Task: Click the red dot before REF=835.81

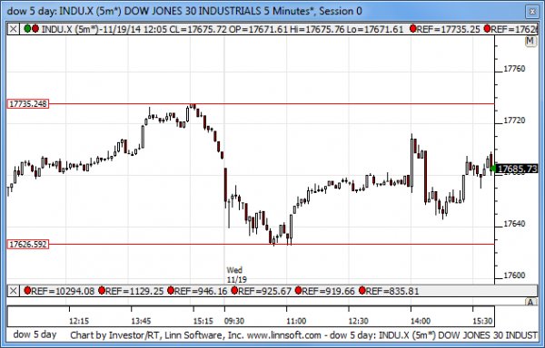Action: 362,291
